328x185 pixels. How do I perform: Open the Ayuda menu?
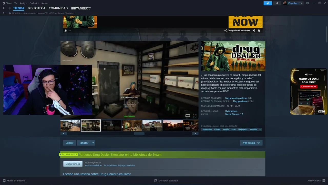44,3
